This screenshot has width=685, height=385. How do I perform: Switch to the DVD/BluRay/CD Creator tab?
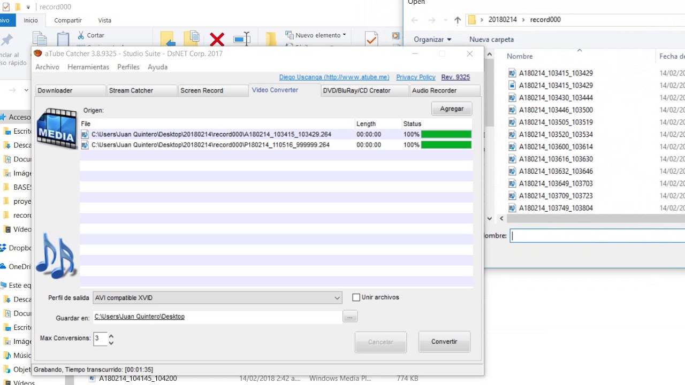pyautogui.click(x=364, y=91)
